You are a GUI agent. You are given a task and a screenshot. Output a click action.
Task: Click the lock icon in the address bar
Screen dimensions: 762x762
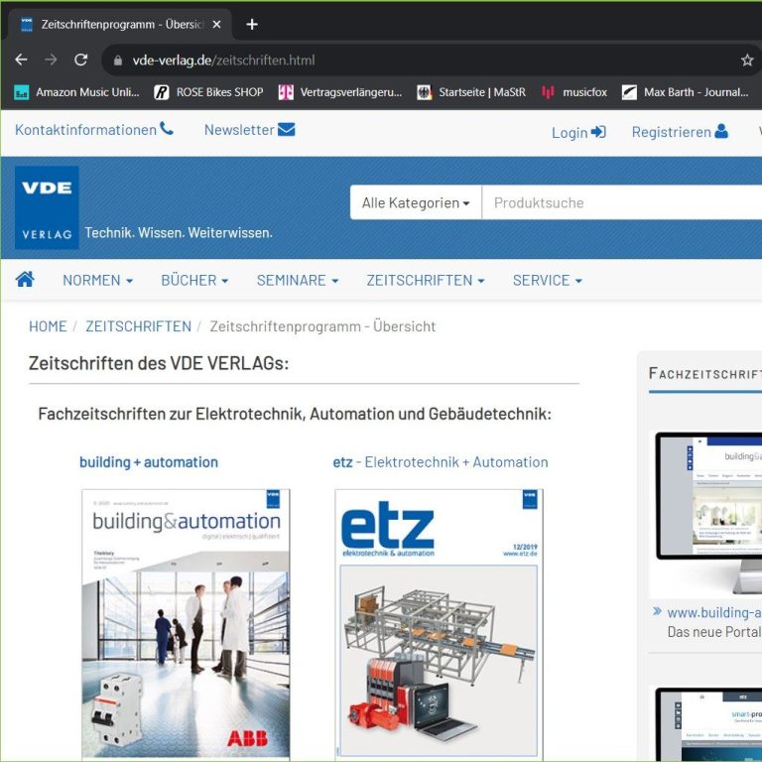[118, 61]
